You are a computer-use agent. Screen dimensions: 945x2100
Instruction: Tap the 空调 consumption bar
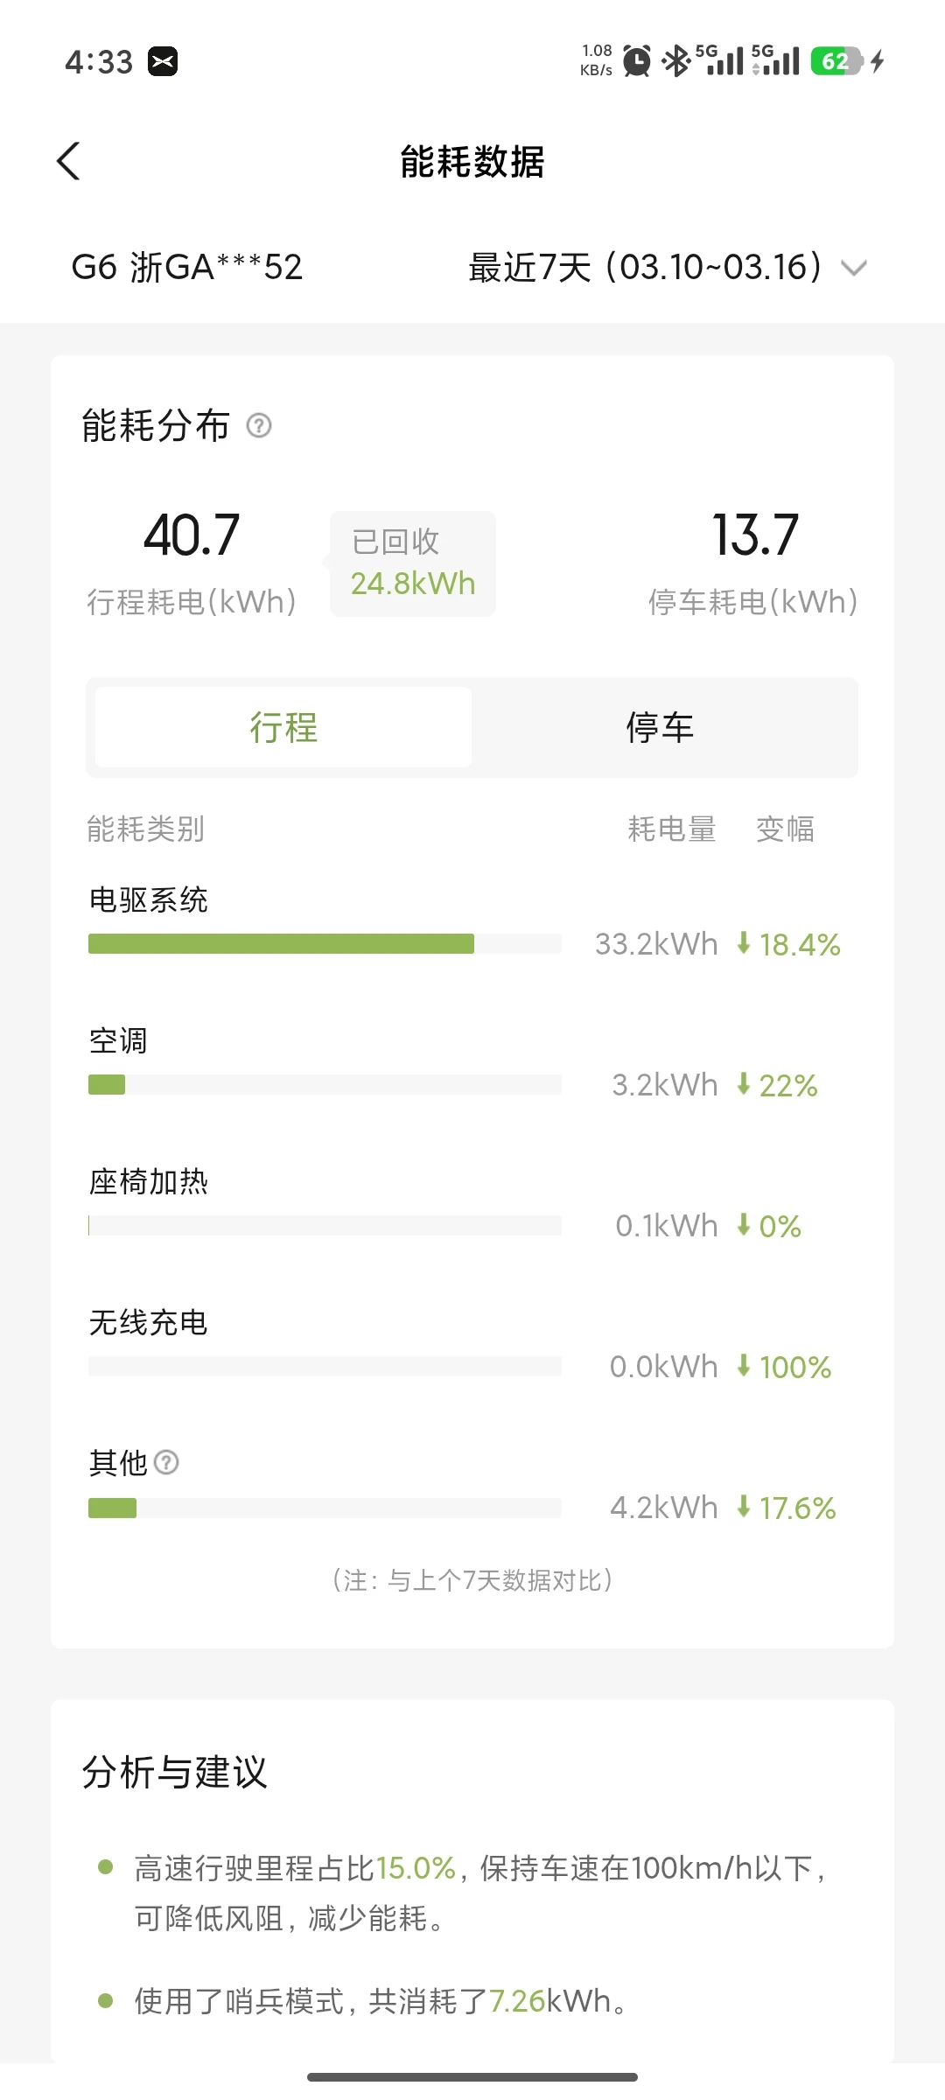click(x=325, y=1085)
